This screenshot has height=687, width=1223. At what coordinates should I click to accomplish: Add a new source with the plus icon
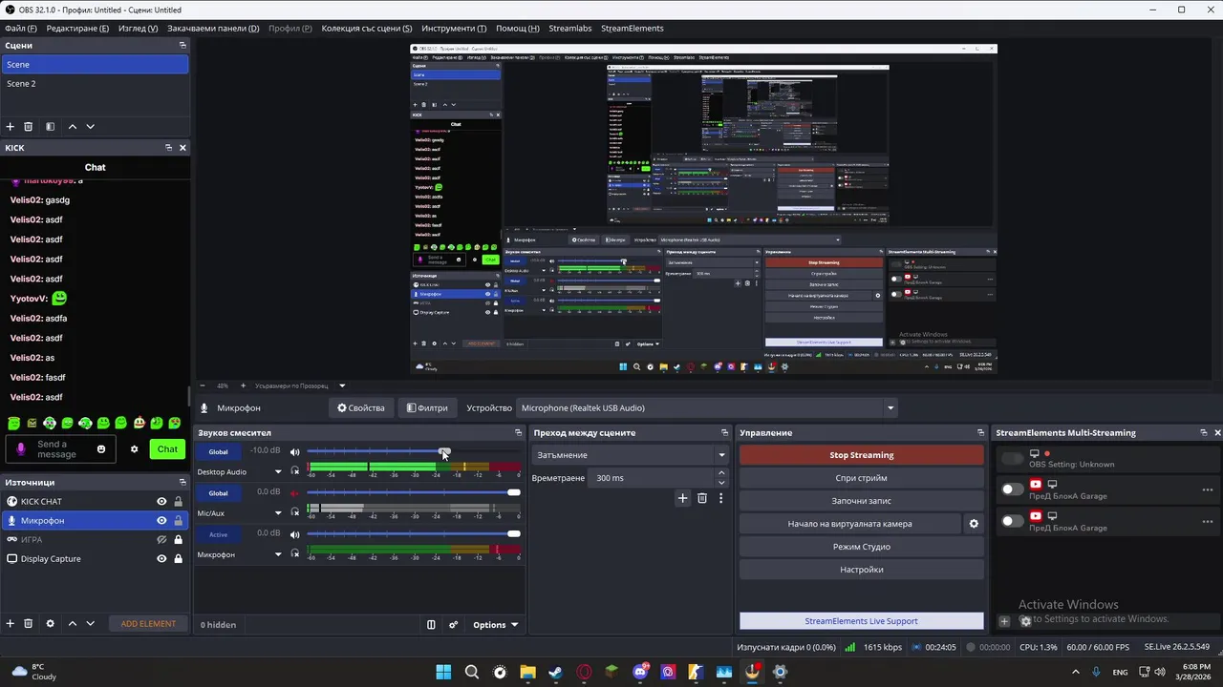tap(11, 623)
